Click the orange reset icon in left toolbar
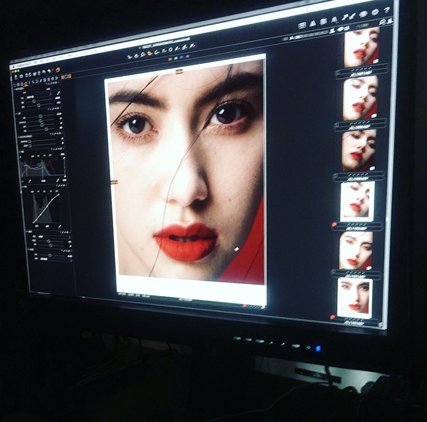Viewport: 427px width, 422px height. pos(58,70)
